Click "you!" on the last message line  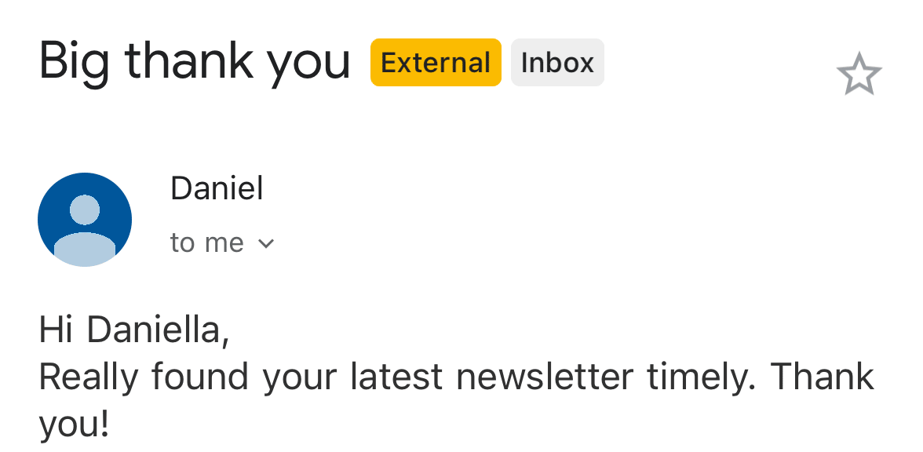[x=73, y=425]
